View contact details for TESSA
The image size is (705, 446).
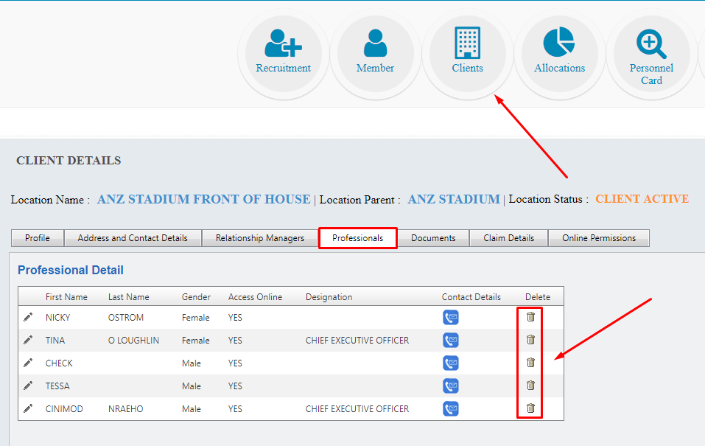click(451, 386)
